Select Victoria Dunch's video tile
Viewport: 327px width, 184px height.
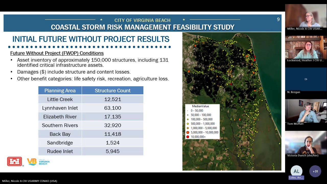(x=306, y=144)
